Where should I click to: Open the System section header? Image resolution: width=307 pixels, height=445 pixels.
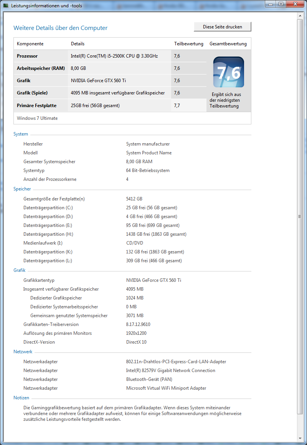click(x=21, y=134)
